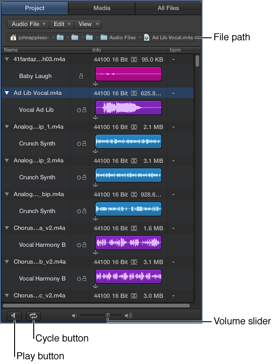Open the View dropdown menu

click(88, 24)
